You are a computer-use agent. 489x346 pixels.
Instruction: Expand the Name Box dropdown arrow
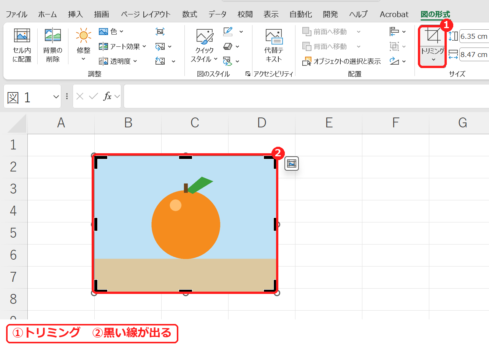pos(56,97)
